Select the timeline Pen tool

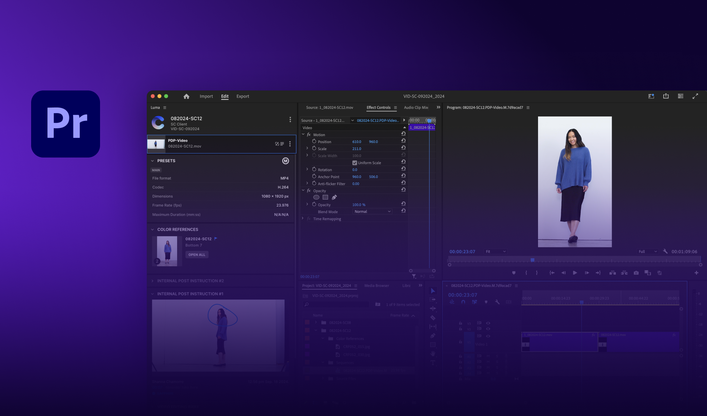[x=432, y=336]
